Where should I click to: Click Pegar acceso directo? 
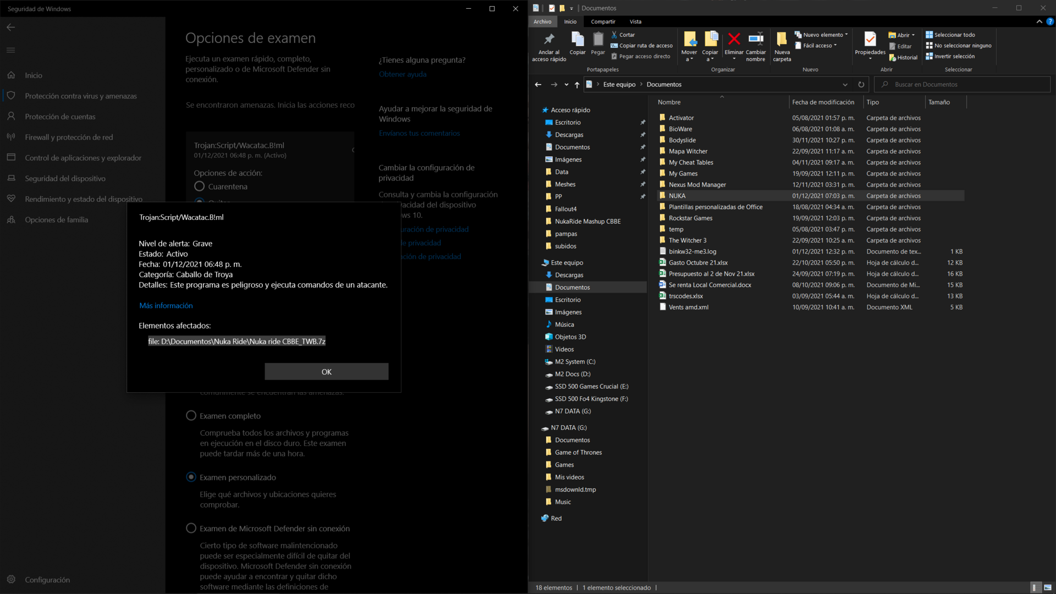pyautogui.click(x=641, y=56)
